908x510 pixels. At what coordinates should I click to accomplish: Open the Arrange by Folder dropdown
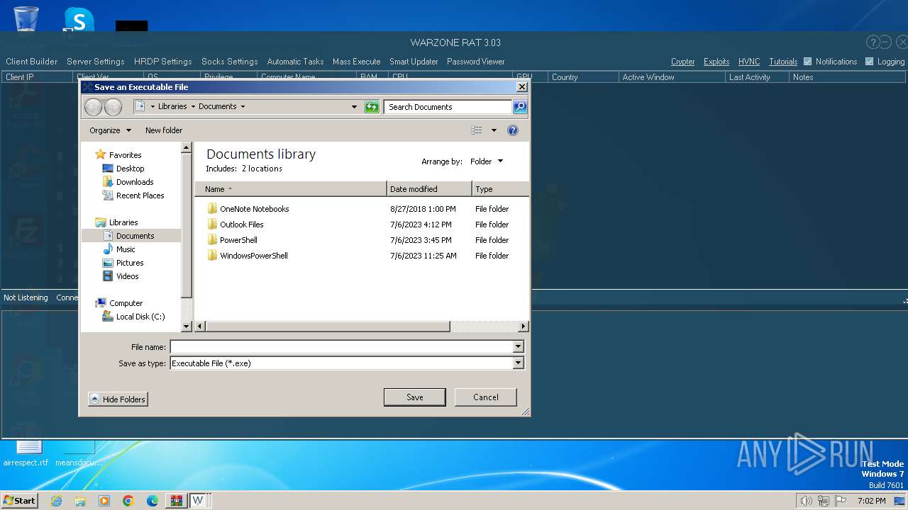coord(486,161)
